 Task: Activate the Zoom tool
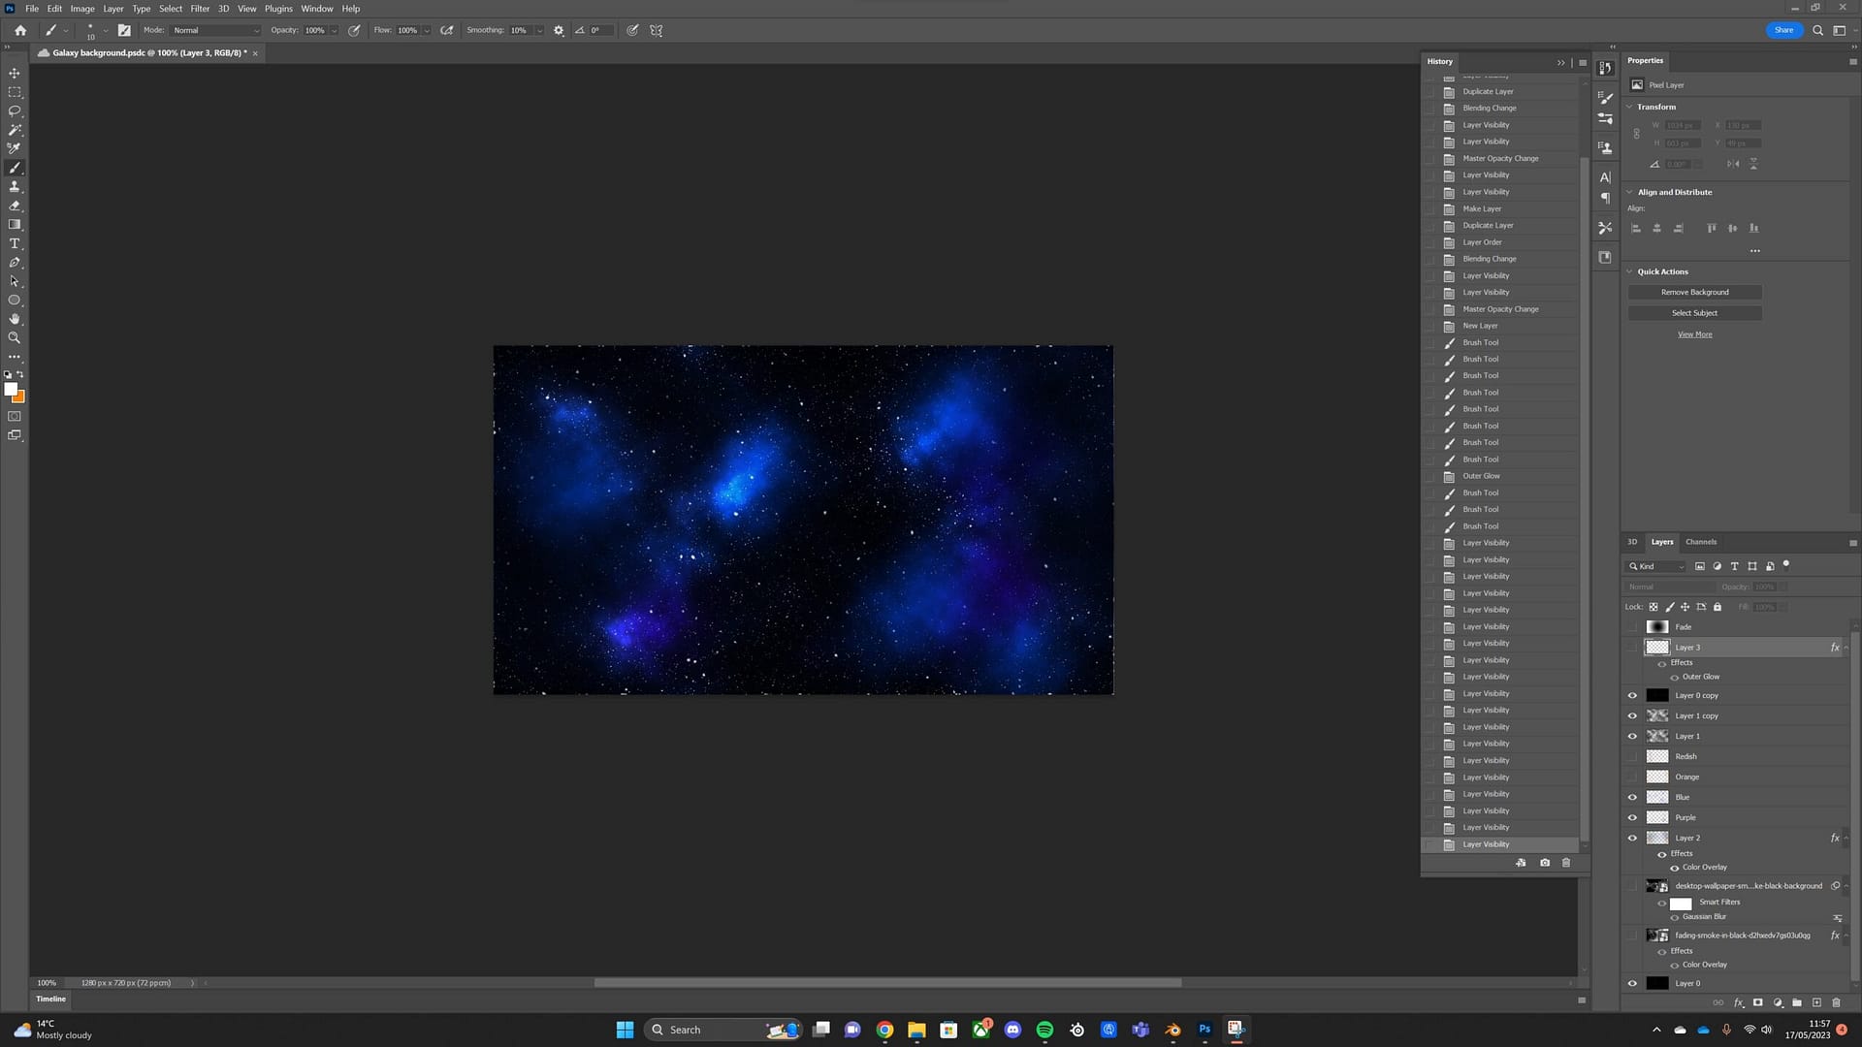click(x=15, y=337)
